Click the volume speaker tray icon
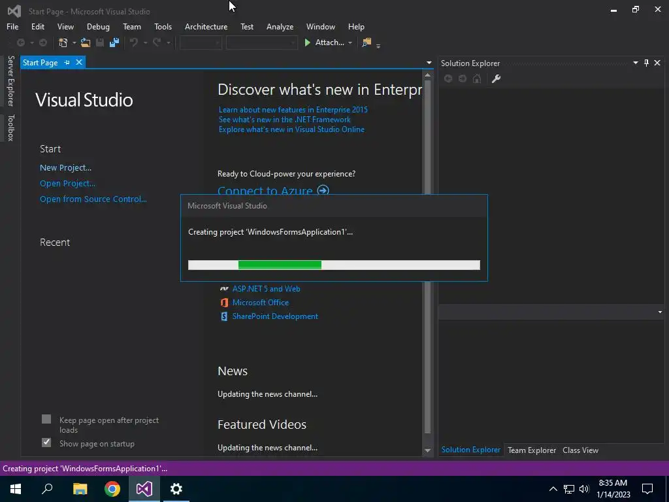The width and height of the screenshot is (669, 502). tap(584, 489)
